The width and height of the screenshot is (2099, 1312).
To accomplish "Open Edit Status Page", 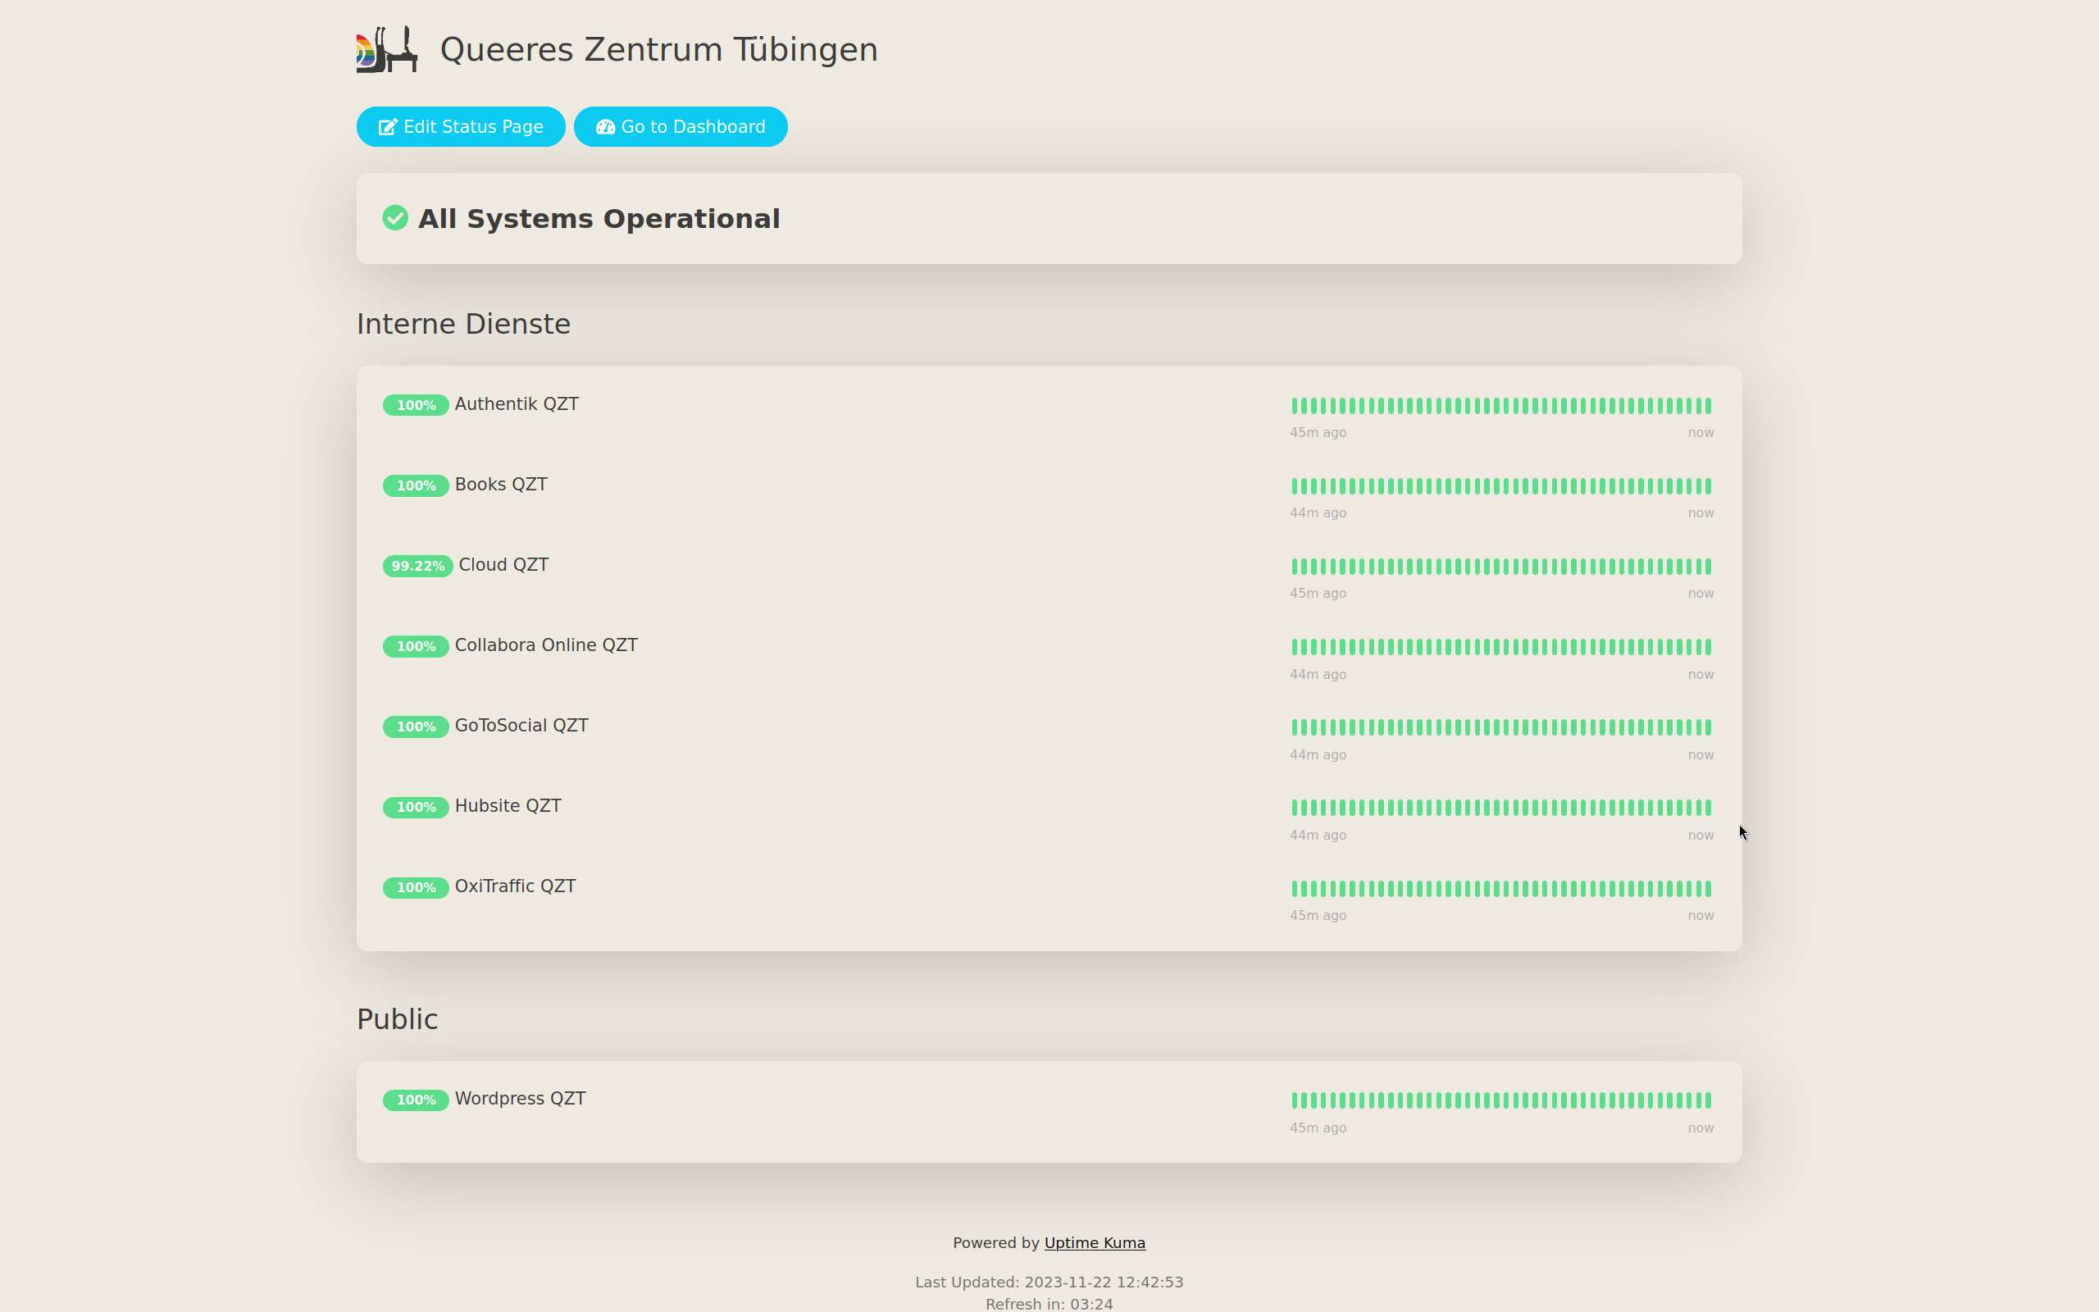I will point(461,126).
